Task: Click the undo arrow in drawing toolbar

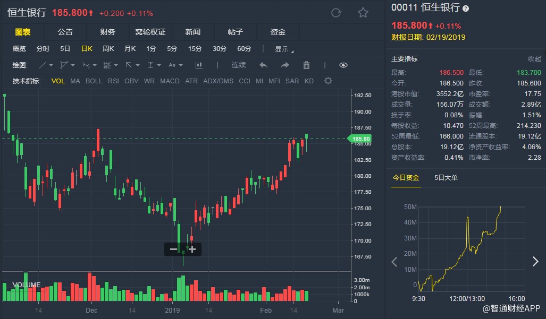Action: point(263,65)
